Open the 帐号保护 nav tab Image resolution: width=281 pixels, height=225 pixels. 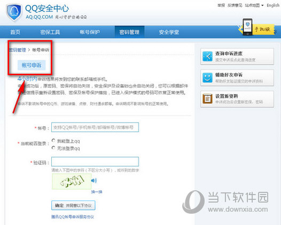point(90,32)
